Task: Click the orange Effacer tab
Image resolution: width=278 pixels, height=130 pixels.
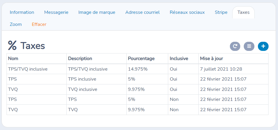Action: [x=39, y=24]
